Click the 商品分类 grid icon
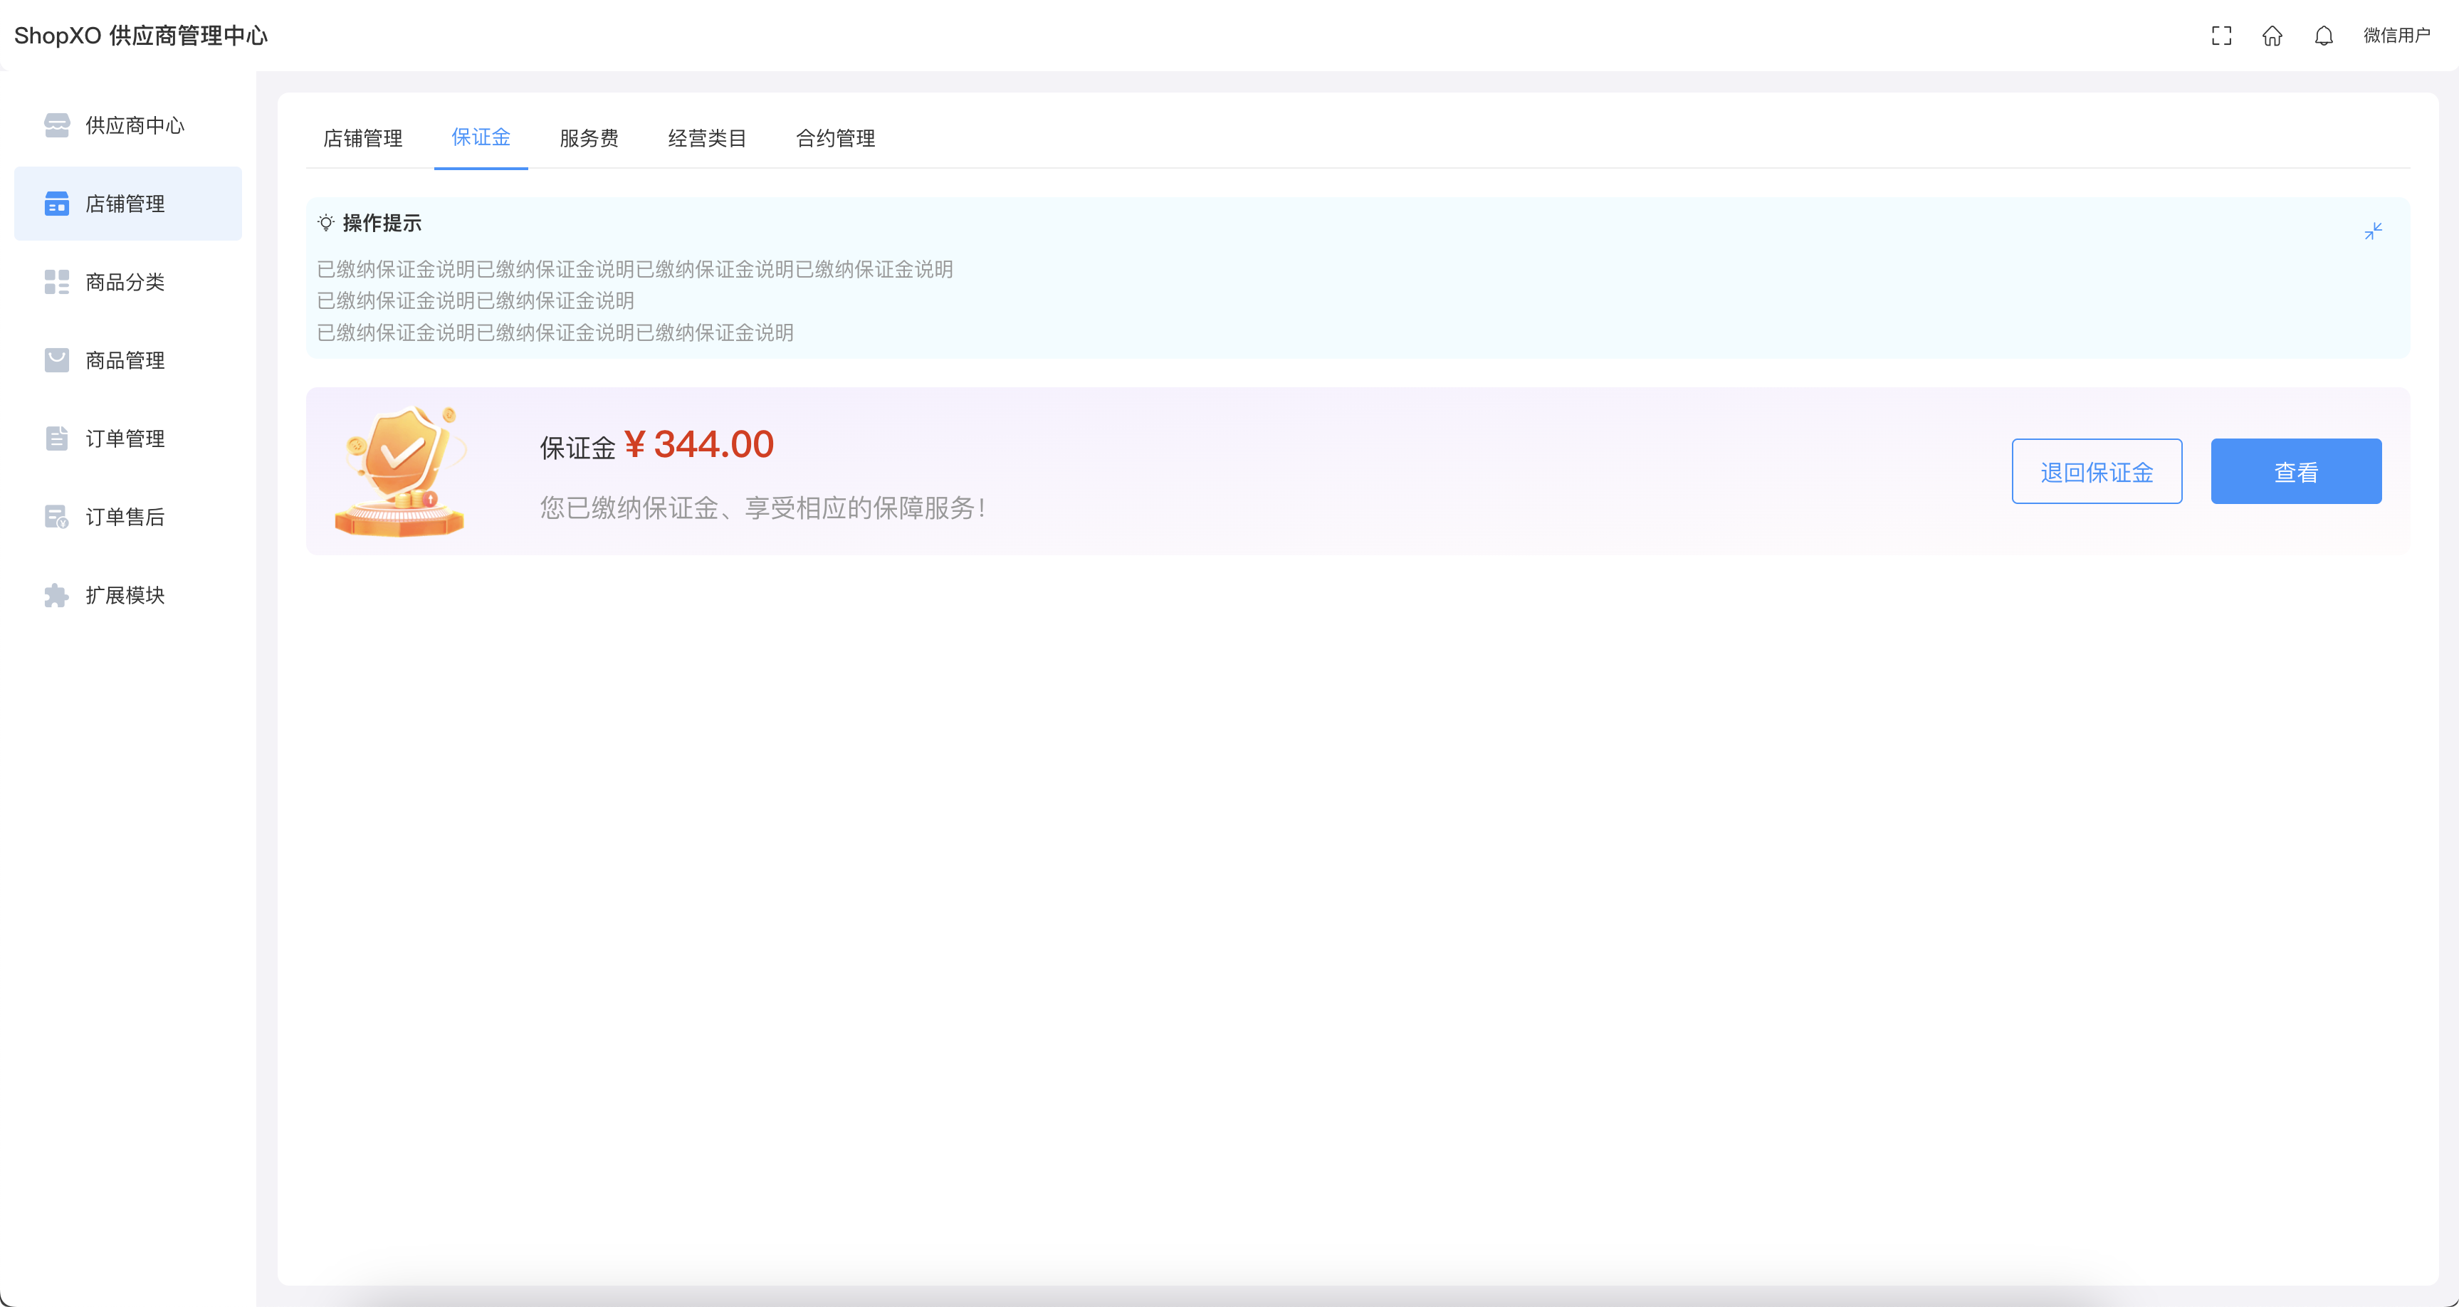This screenshot has height=1307, width=2459. (x=57, y=282)
